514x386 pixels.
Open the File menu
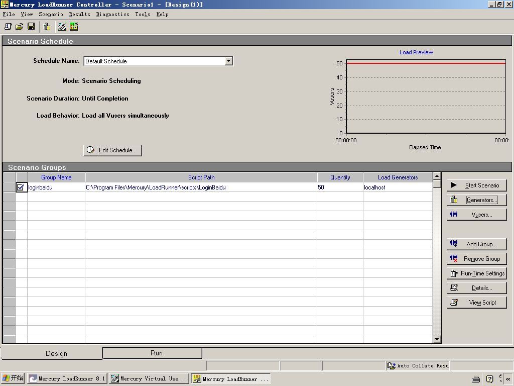[9, 14]
